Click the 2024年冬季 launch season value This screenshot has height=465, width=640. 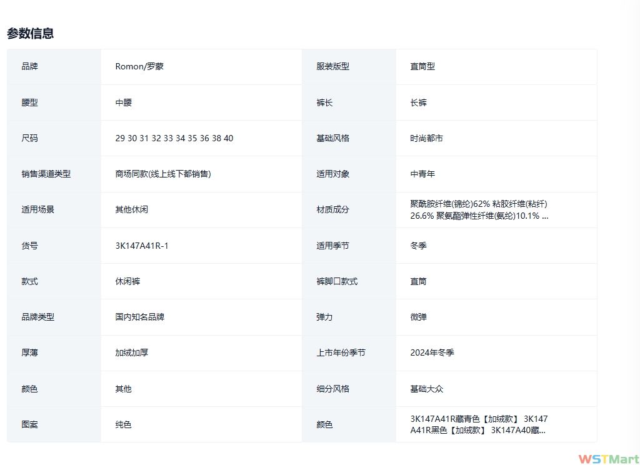click(432, 352)
